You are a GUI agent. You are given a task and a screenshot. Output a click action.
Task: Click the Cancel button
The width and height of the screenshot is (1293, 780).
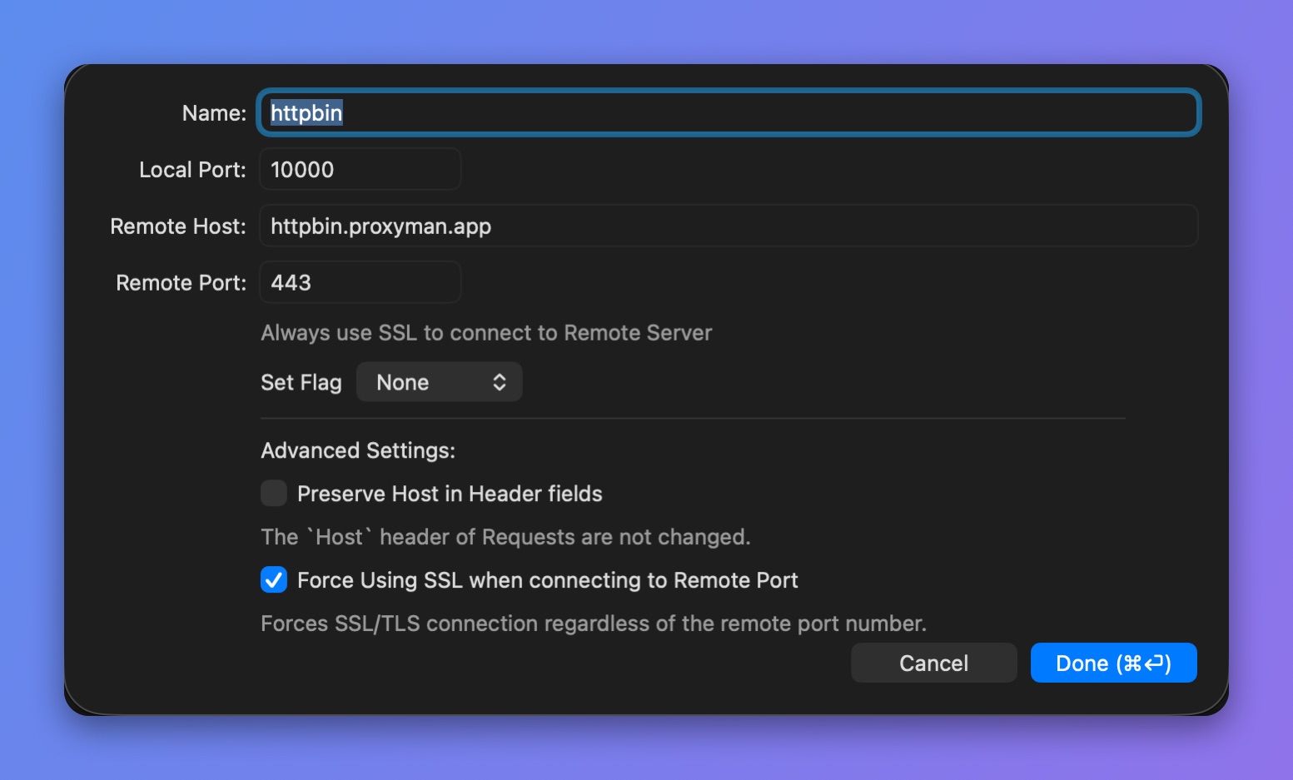pyautogui.click(x=934, y=663)
